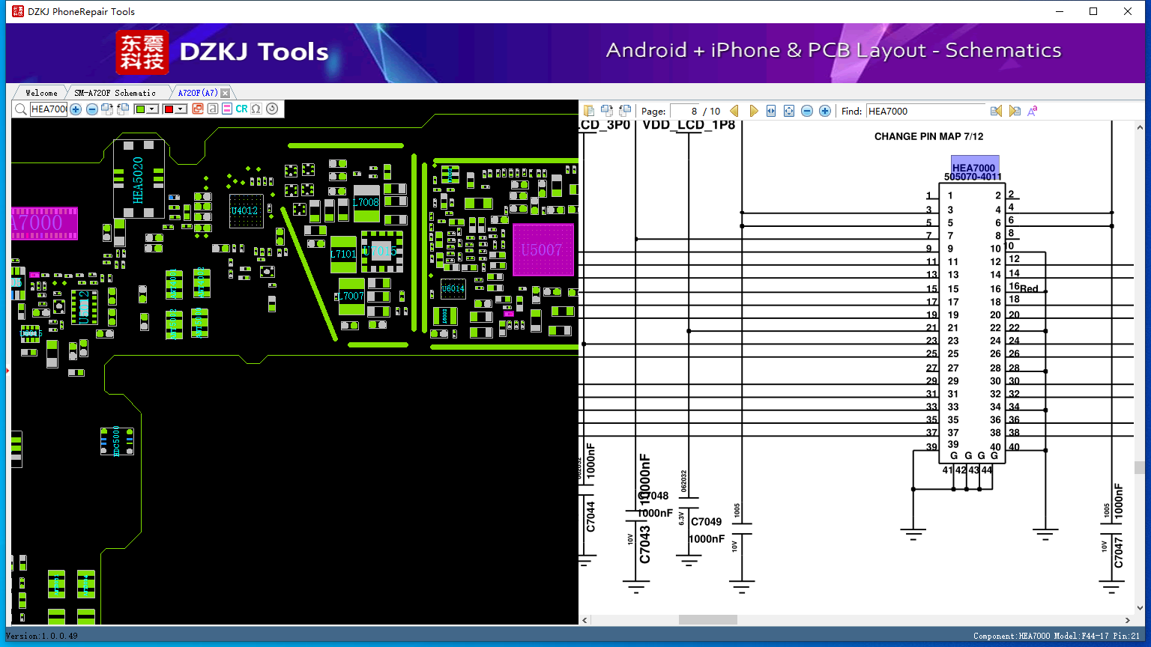Close the A720F(A7) tab
Viewport: 1151px width, 647px height.
(x=225, y=93)
